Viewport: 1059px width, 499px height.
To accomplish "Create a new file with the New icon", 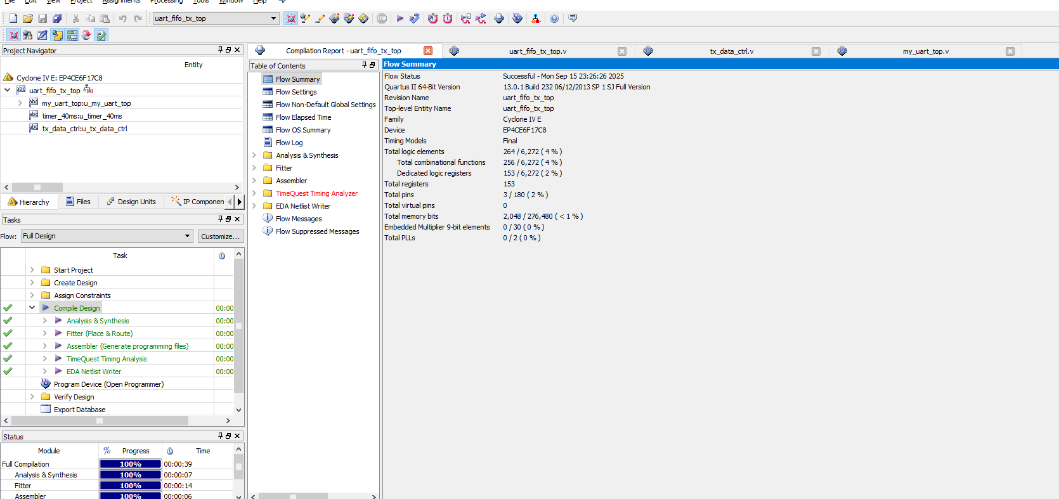I will point(13,18).
